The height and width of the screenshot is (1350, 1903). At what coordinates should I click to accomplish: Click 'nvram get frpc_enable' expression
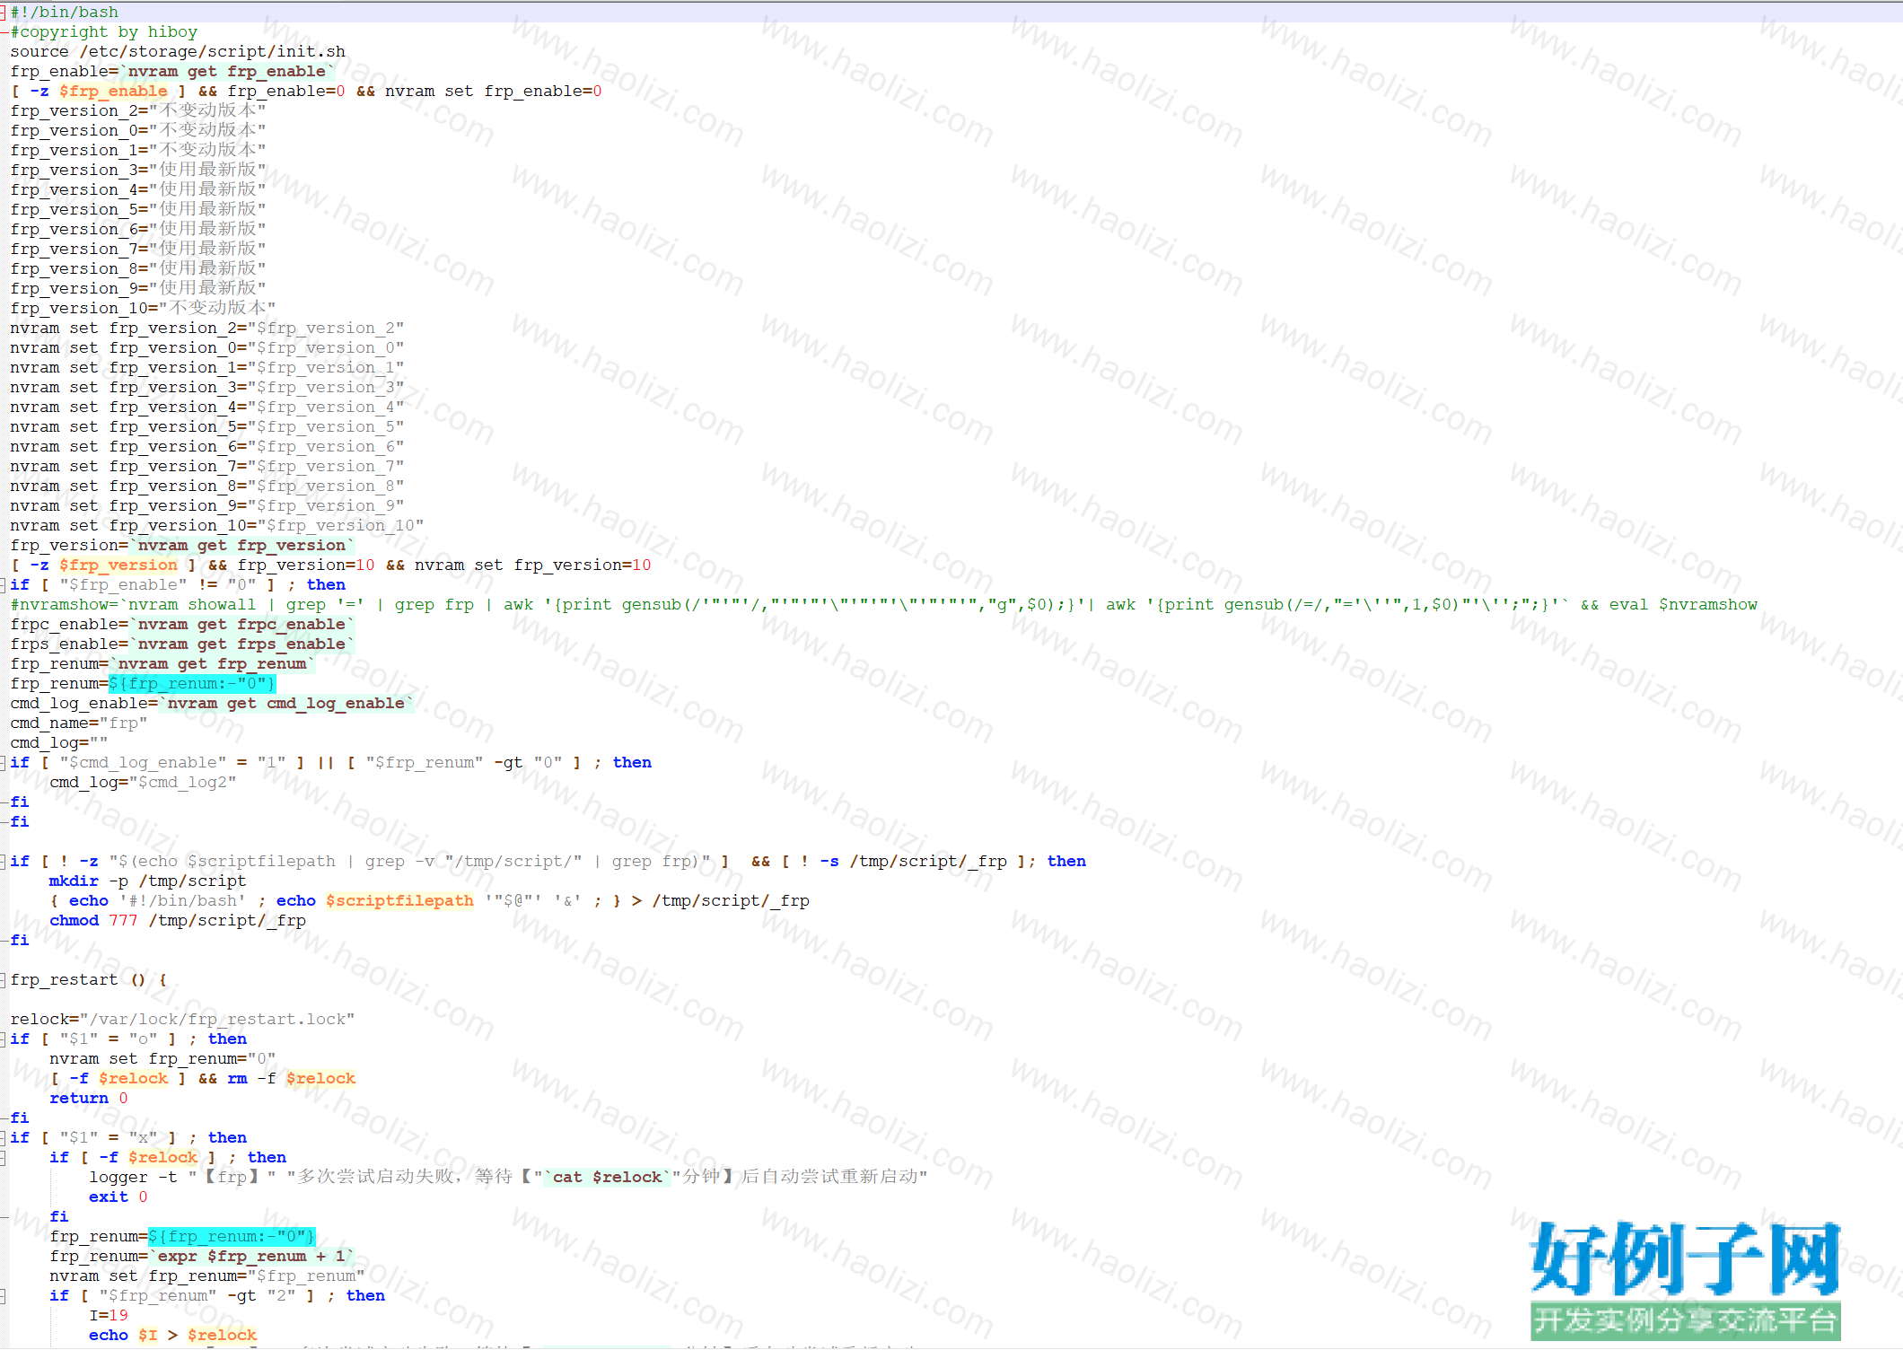(x=242, y=624)
